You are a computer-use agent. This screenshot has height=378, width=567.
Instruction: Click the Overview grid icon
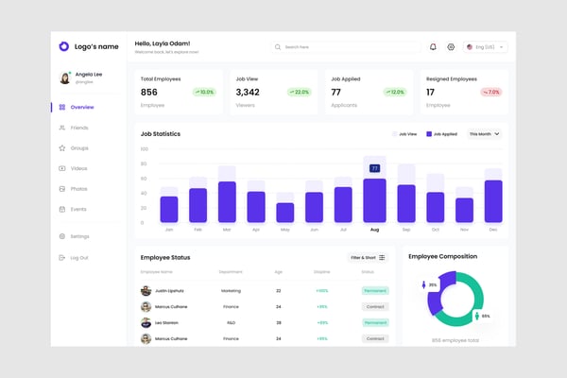point(62,107)
